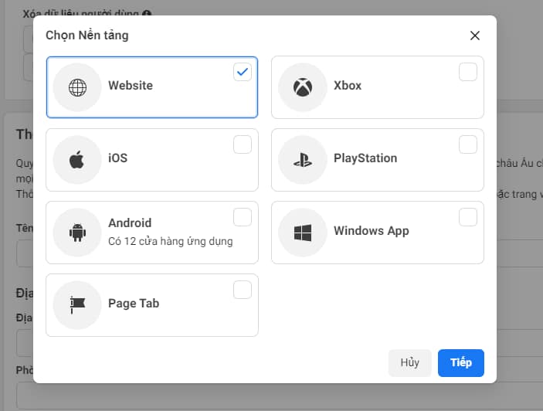Select the Xbox label text
543x411 pixels.
click(x=348, y=86)
